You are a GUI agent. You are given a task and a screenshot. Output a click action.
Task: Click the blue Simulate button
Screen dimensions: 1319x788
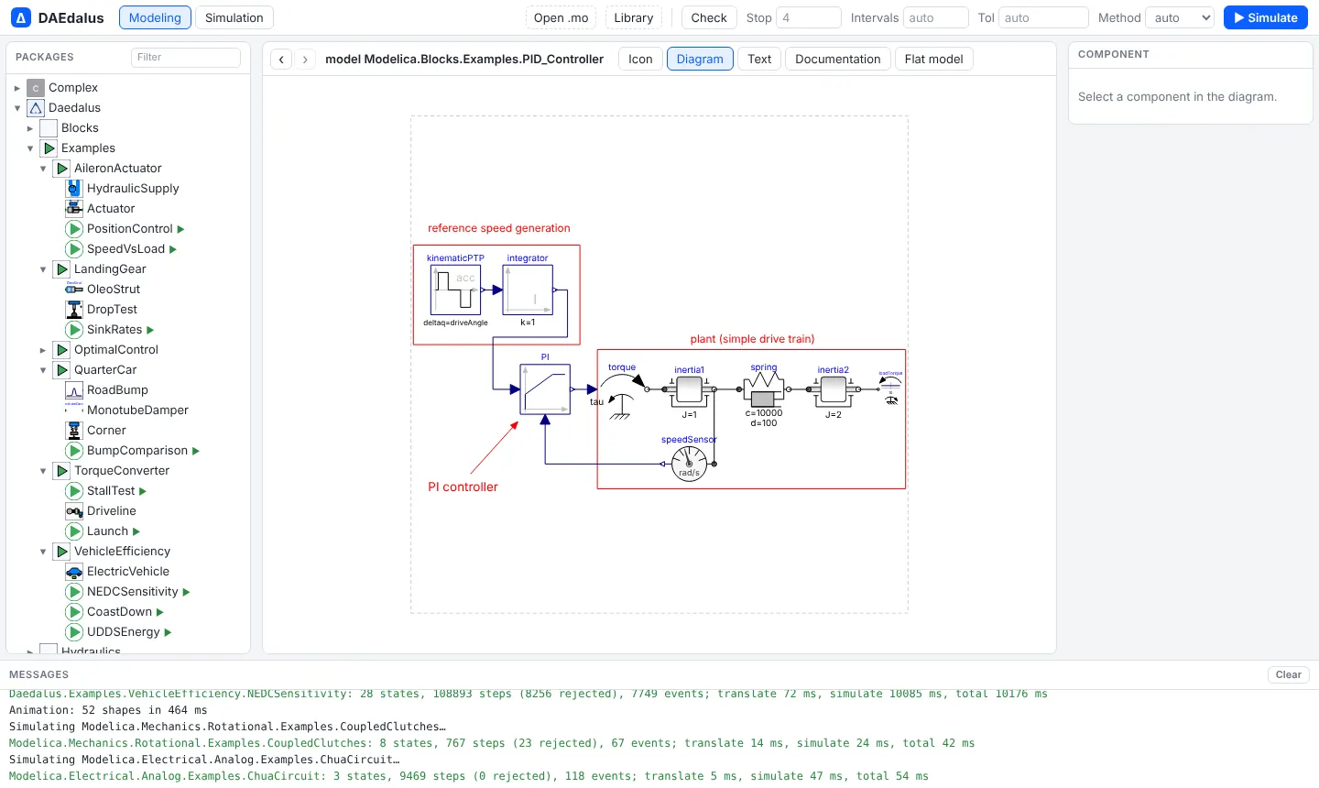1266,17
